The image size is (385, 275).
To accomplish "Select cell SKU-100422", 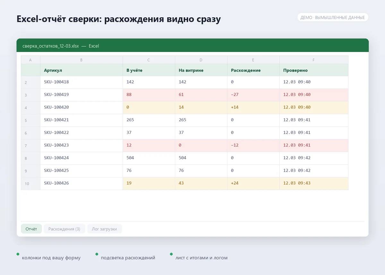I will (x=81, y=133).
